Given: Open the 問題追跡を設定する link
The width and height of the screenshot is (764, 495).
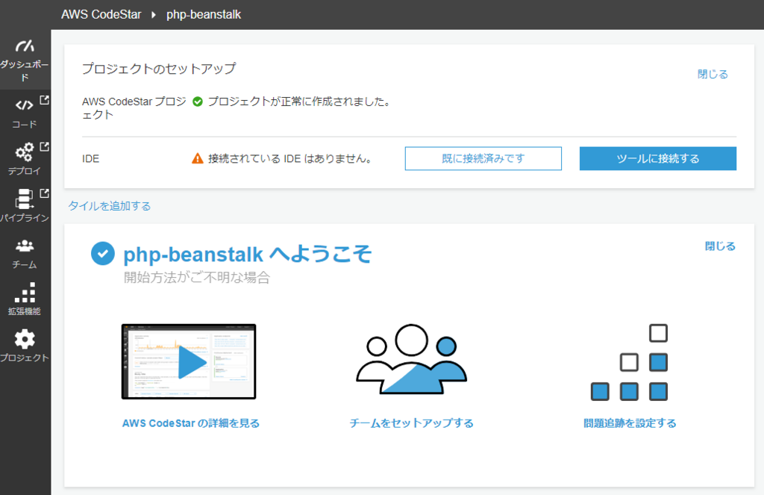Looking at the screenshot, I should pyautogui.click(x=630, y=423).
